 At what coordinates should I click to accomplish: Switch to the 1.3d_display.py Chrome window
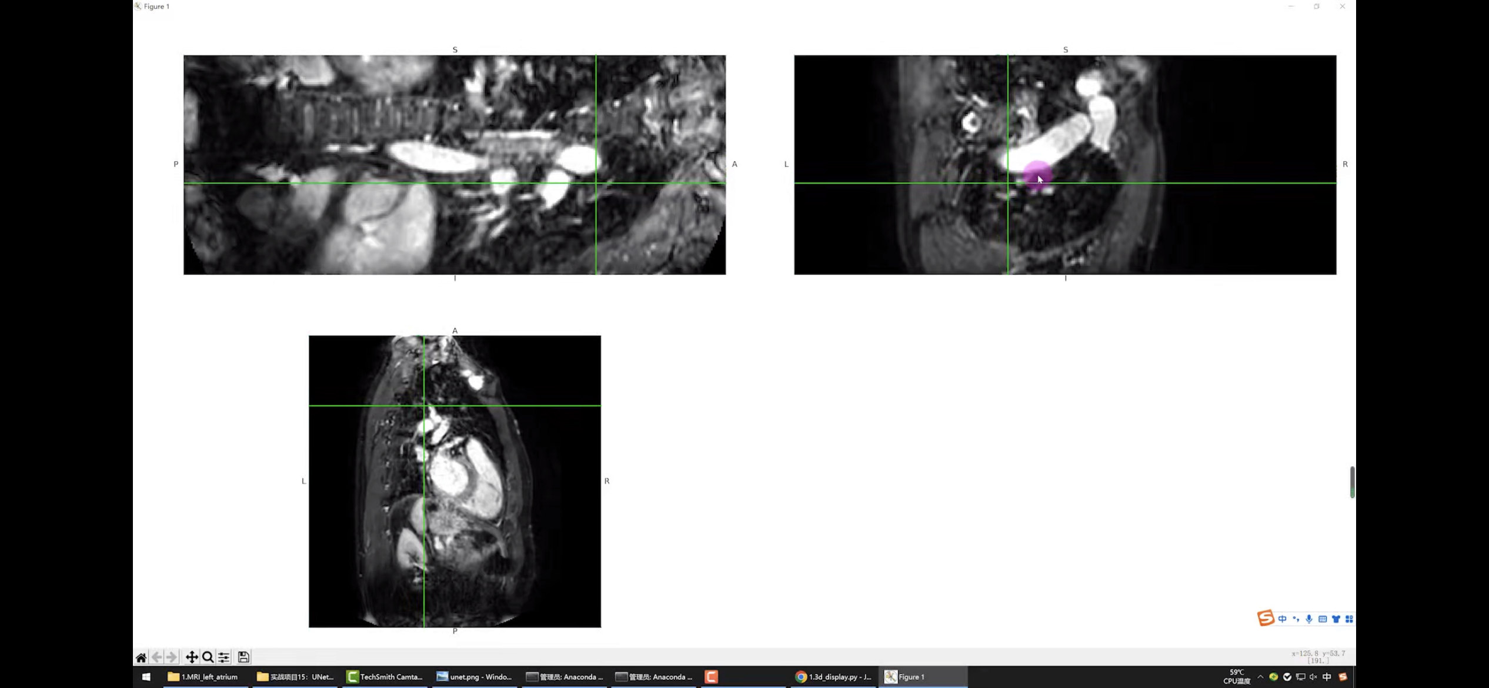[x=833, y=677]
